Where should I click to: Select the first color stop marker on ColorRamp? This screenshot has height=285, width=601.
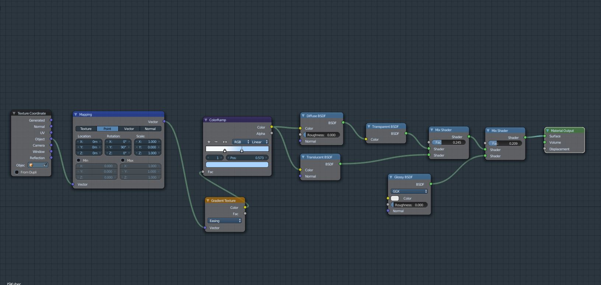click(225, 151)
